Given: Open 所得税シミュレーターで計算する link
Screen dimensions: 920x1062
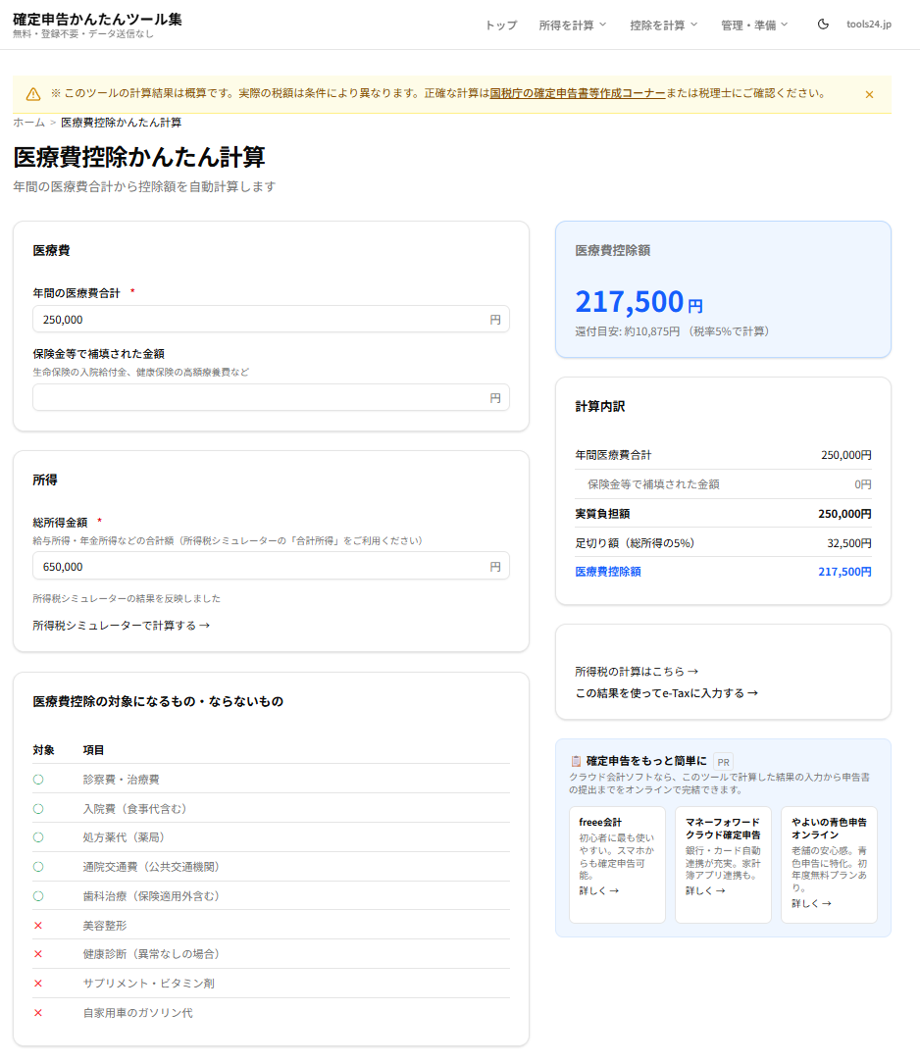Looking at the screenshot, I should pyautogui.click(x=122, y=625).
